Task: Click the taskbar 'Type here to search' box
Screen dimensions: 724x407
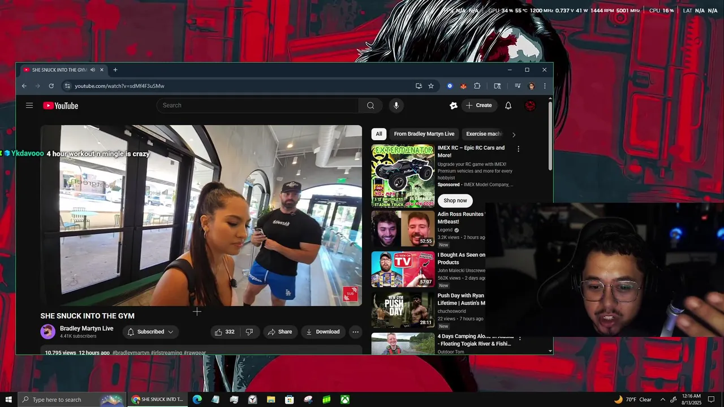Action: [x=72, y=400]
